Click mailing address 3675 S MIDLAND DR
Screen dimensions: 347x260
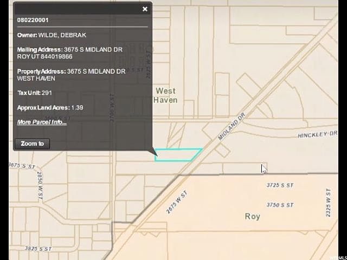click(93, 49)
